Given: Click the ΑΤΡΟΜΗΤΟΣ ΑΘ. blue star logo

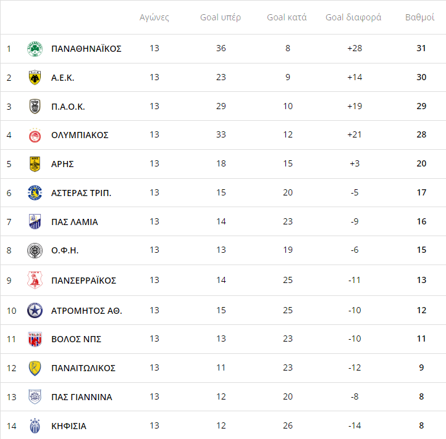Looking at the screenshot, I should point(35,310).
